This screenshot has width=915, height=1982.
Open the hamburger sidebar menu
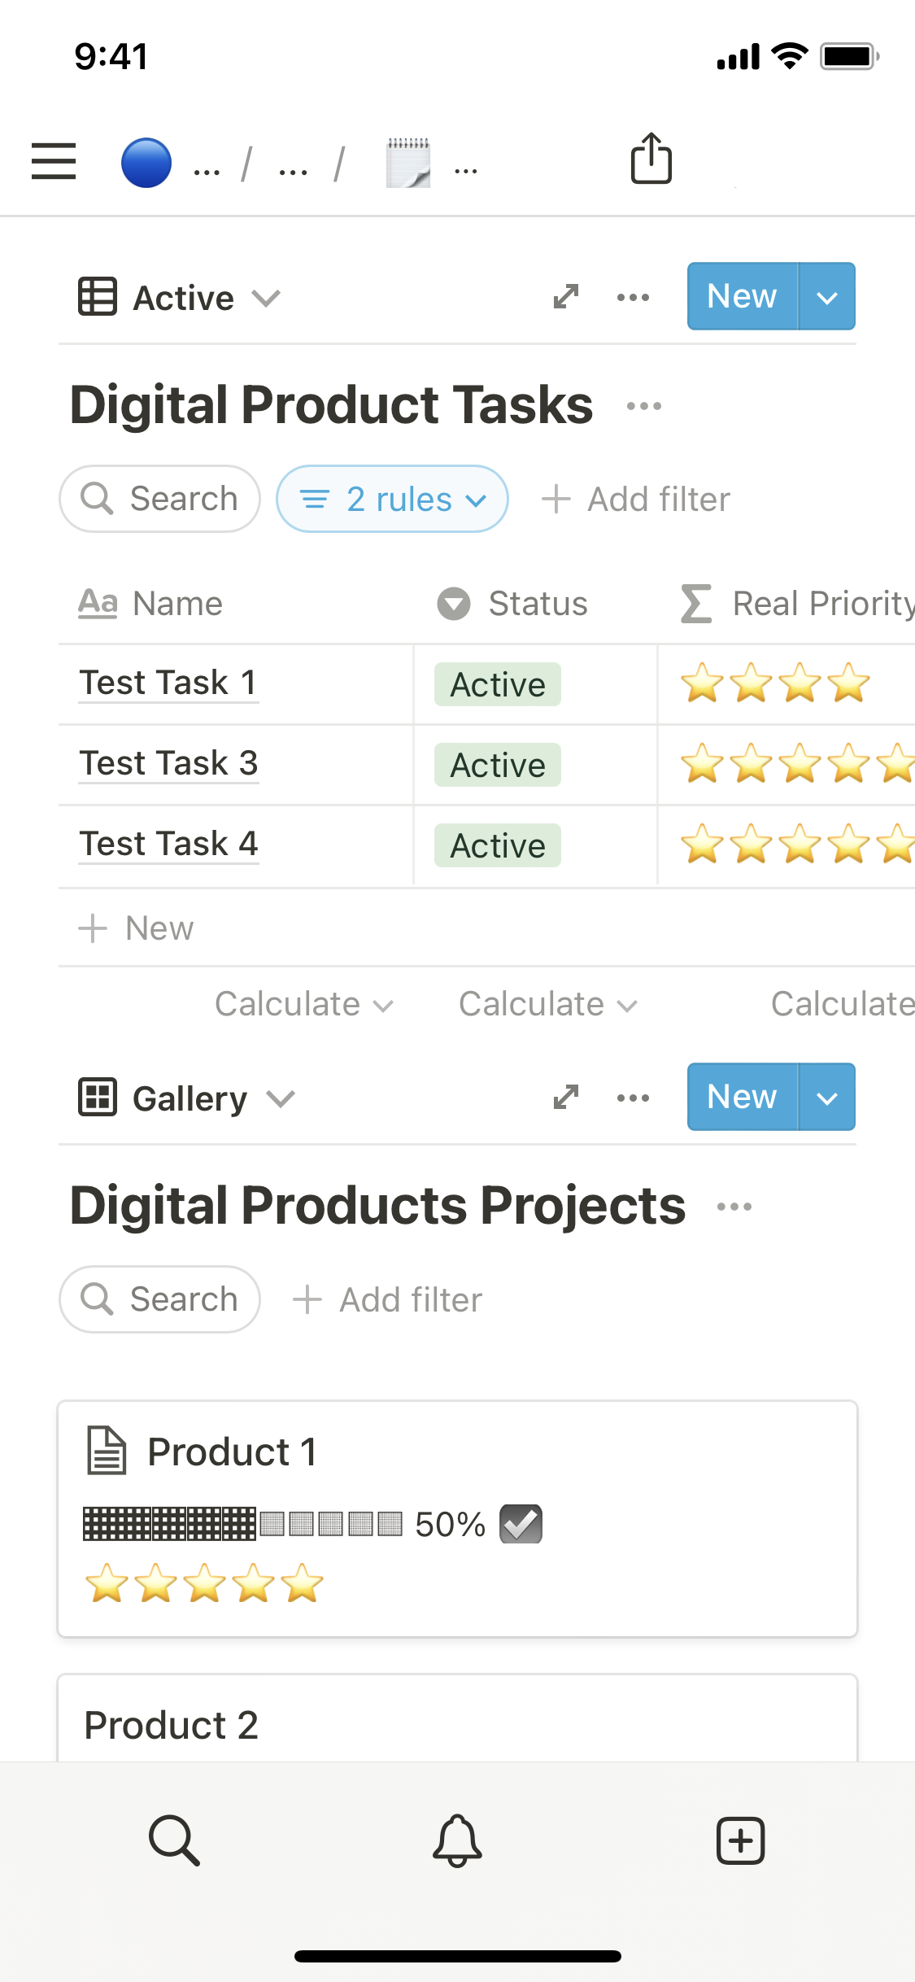click(54, 161)
